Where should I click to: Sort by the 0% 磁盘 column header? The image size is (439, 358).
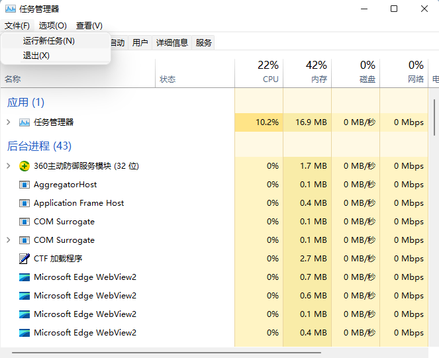point(356,73)
